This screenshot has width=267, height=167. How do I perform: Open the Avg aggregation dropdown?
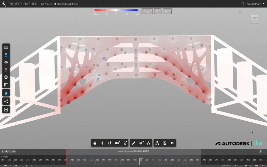[x=167, y=11]
